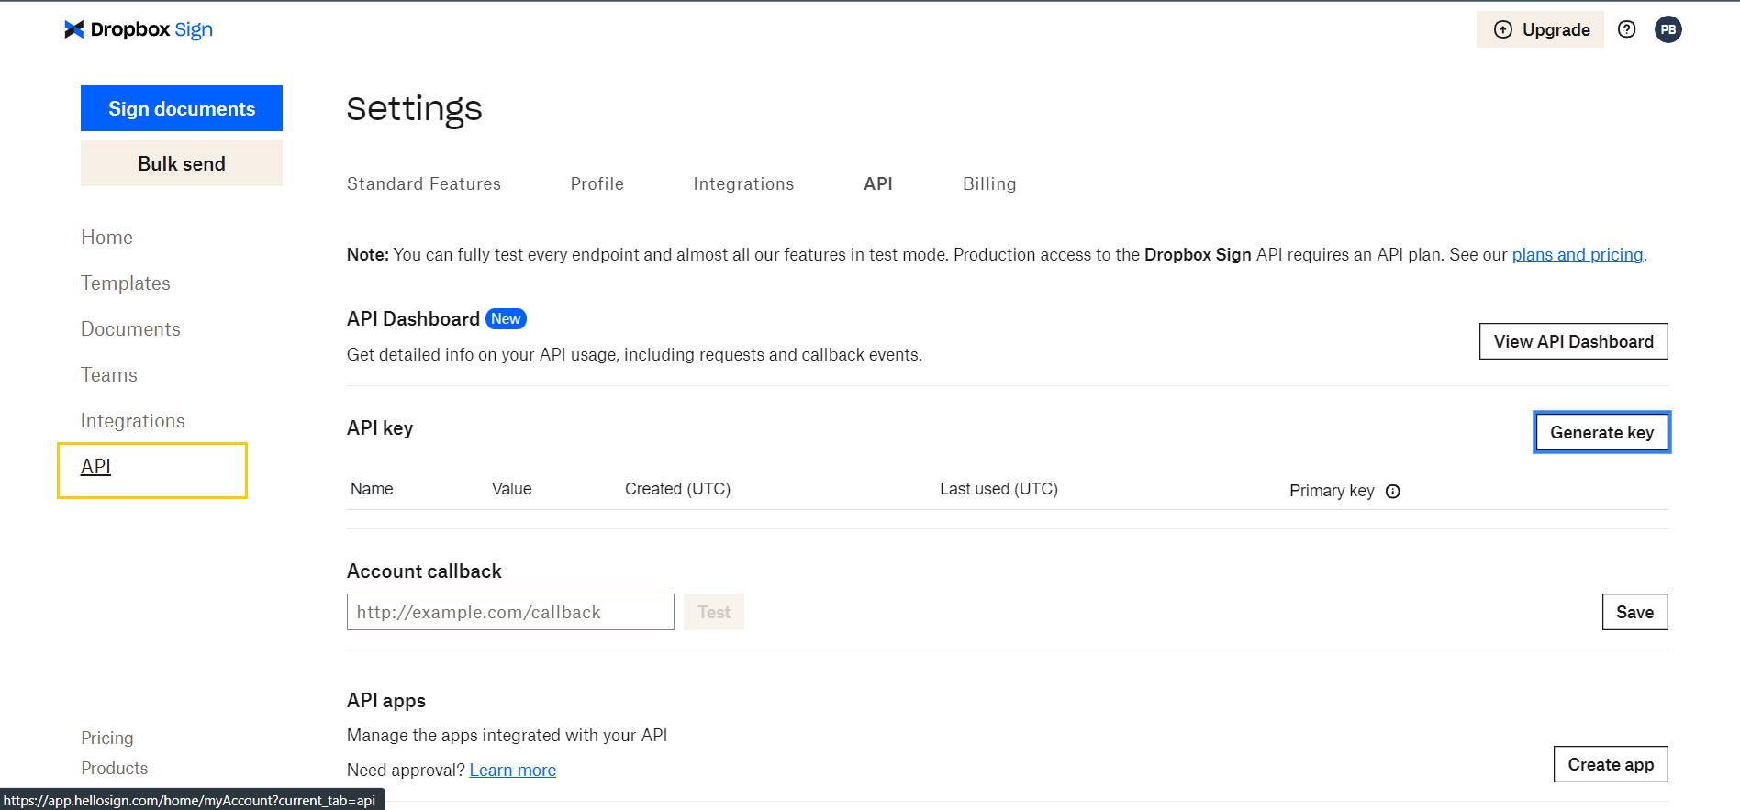The image size is (1740, 810).
Task: Click Generate key button
Action: click(1602, 432)
